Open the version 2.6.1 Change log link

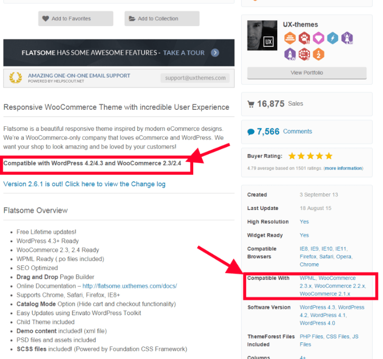pos(84,184)
